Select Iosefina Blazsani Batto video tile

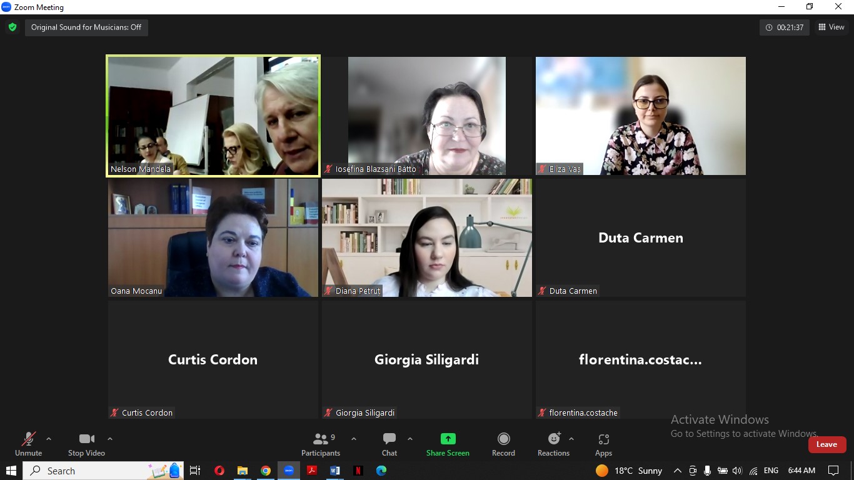(x=427, y=116)
